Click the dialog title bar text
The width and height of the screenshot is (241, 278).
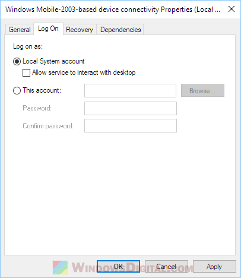[x=113, y=10]
